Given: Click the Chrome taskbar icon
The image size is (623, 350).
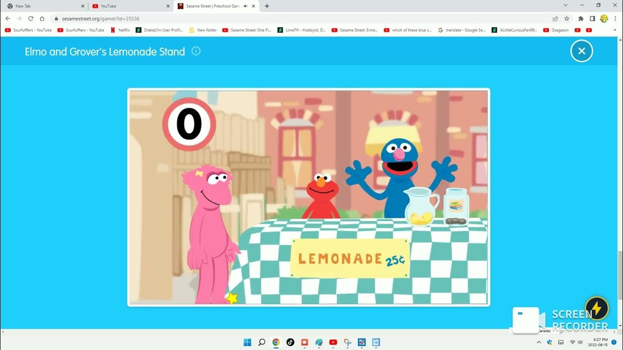Looking at the screenshot, I should pyautogui.click(x=276, y=342).
